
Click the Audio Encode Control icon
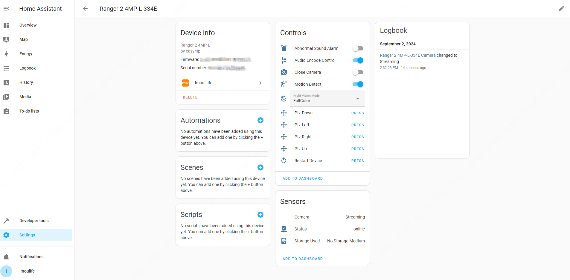pos(284,60)
